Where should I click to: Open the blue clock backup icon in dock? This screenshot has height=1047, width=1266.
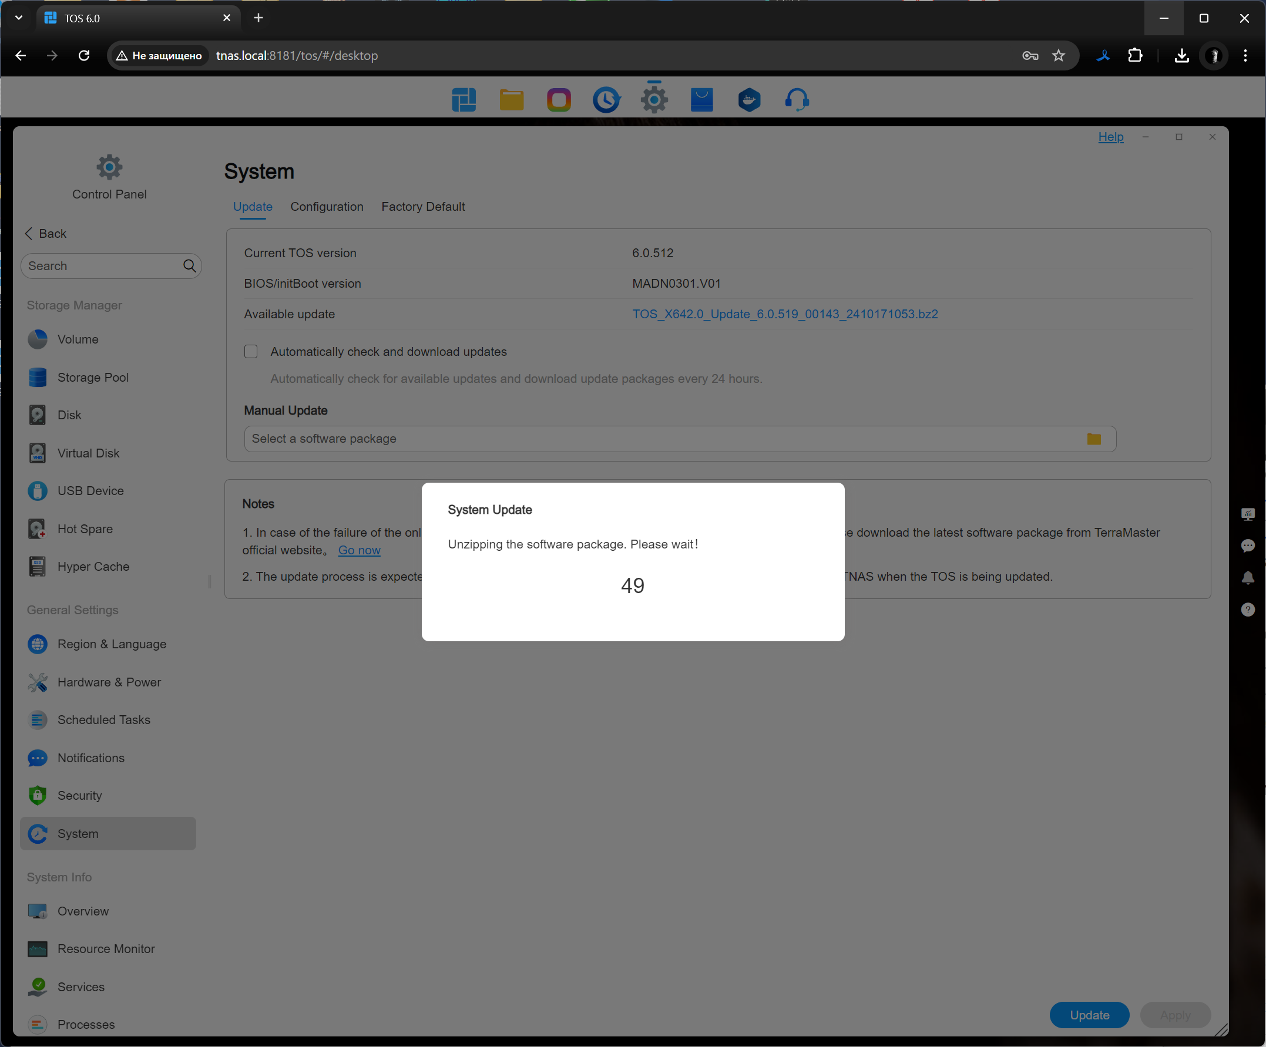tap(606, 99)
